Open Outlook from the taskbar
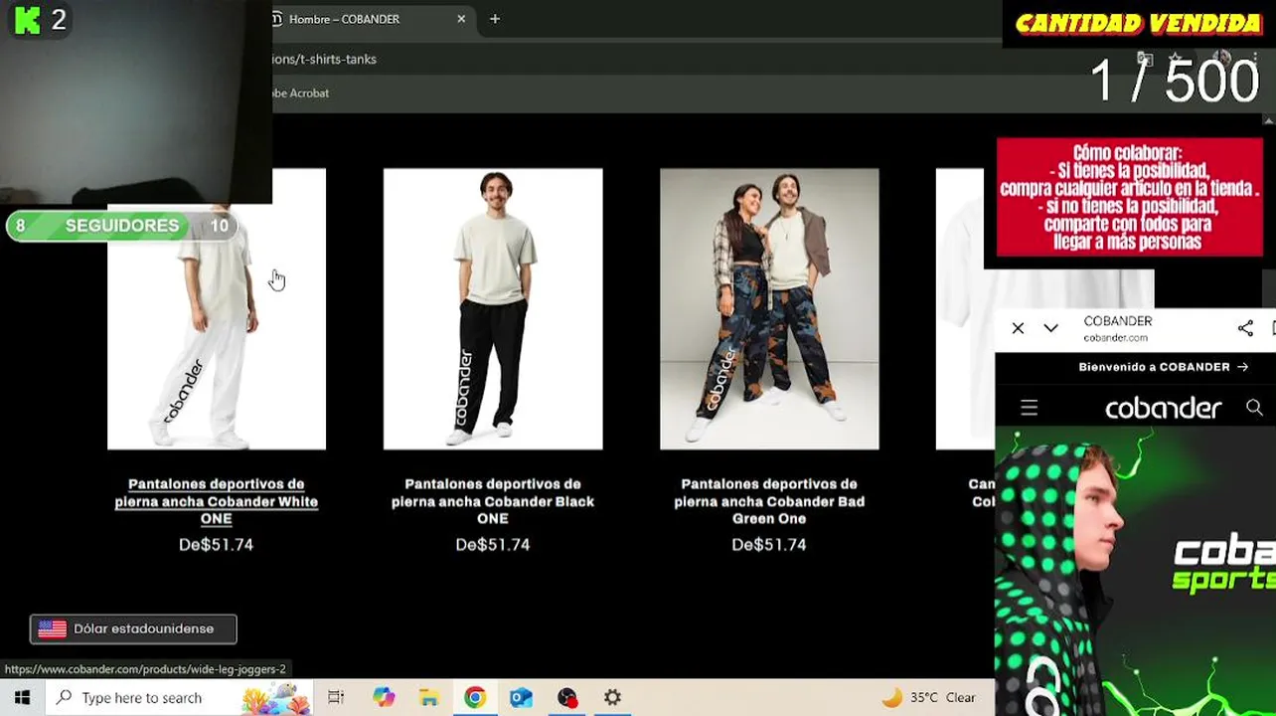This screenshot has width=1276, height=716. (x=521, y=697)
